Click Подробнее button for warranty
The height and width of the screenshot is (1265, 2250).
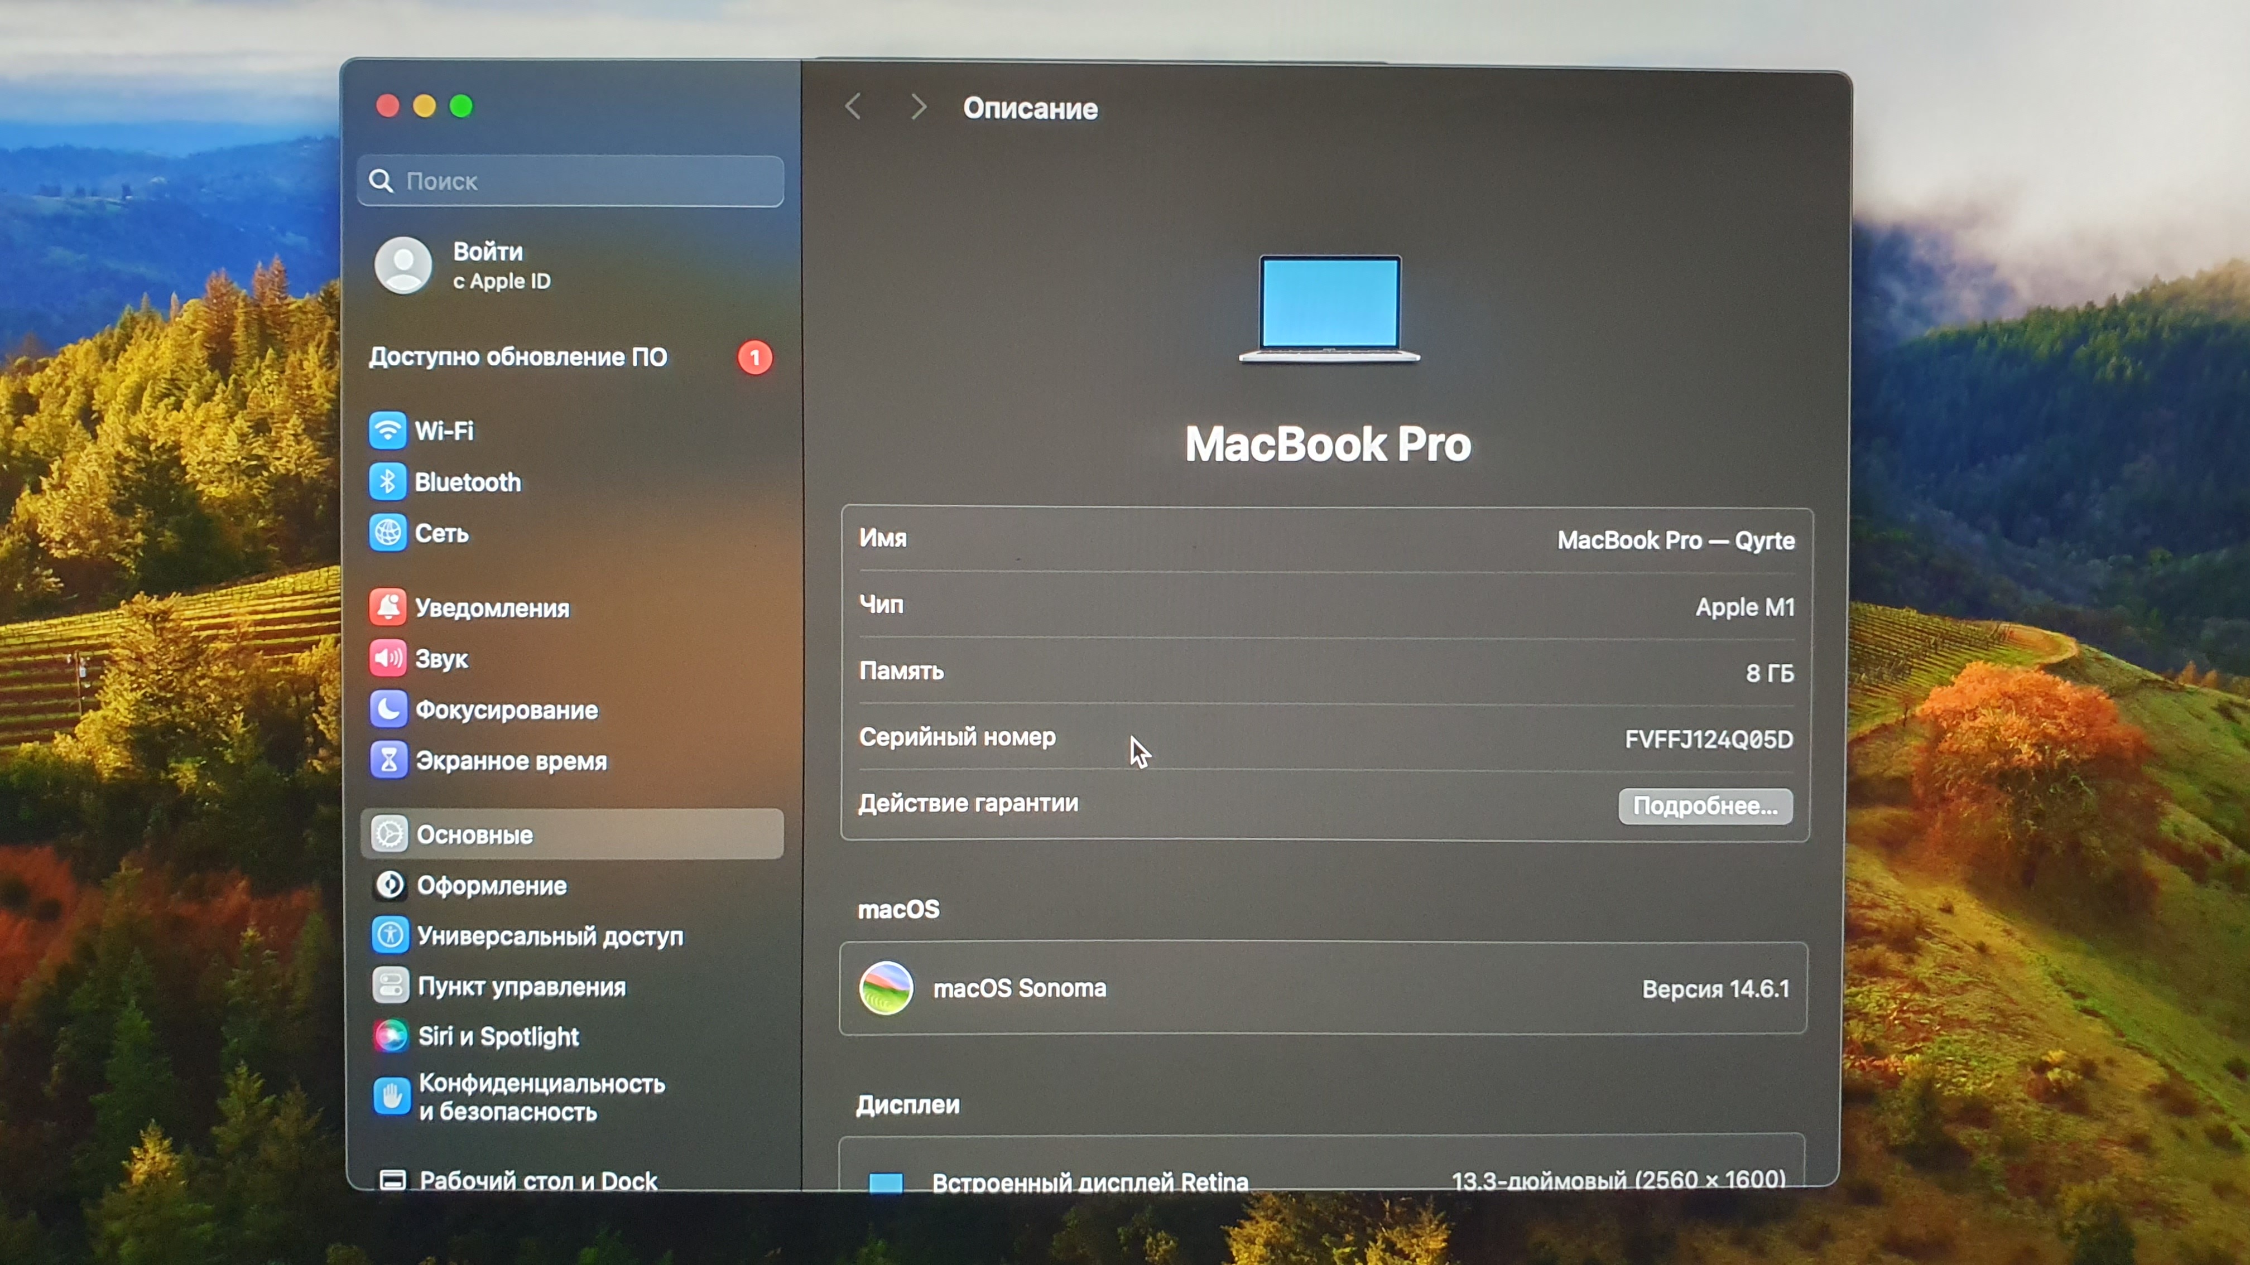[1704, 806]
